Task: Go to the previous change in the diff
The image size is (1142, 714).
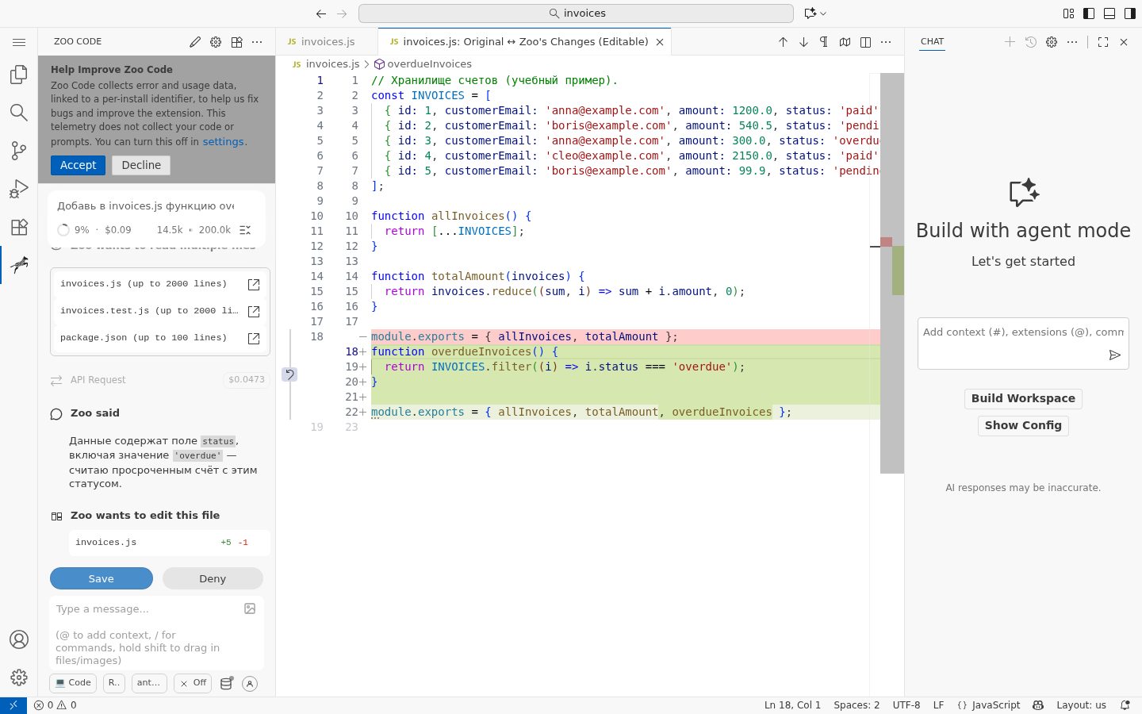Action: [x=783, y=42]
